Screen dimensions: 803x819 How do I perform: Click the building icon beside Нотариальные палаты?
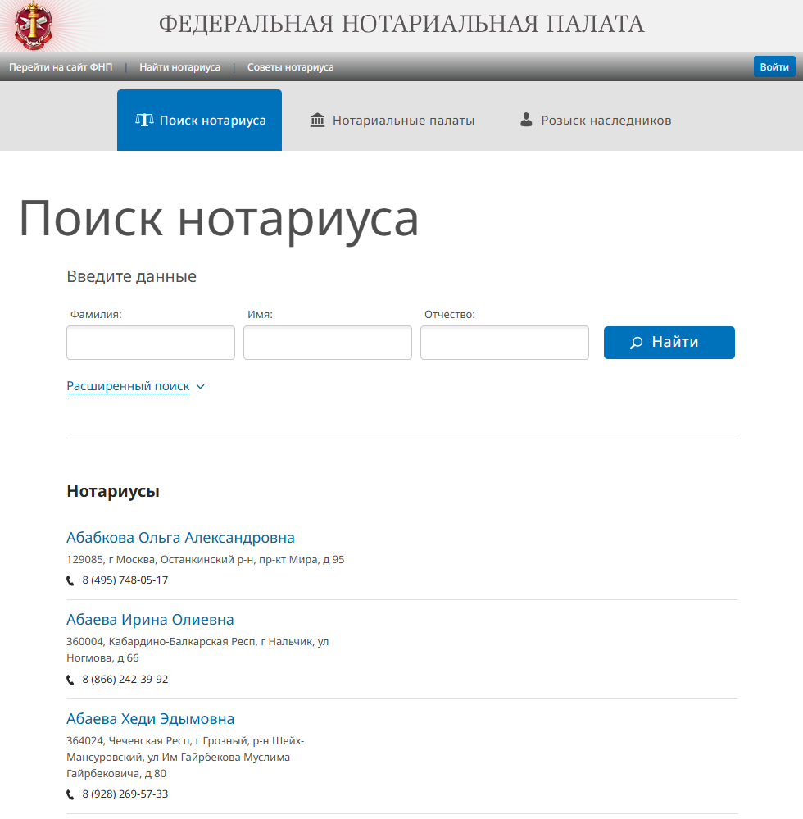click(x=317, y=121)
